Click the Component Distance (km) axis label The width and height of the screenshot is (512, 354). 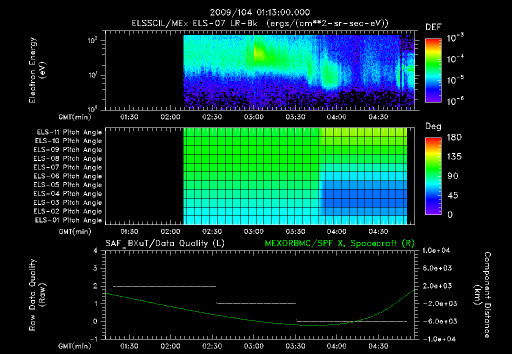coord(482,294)
